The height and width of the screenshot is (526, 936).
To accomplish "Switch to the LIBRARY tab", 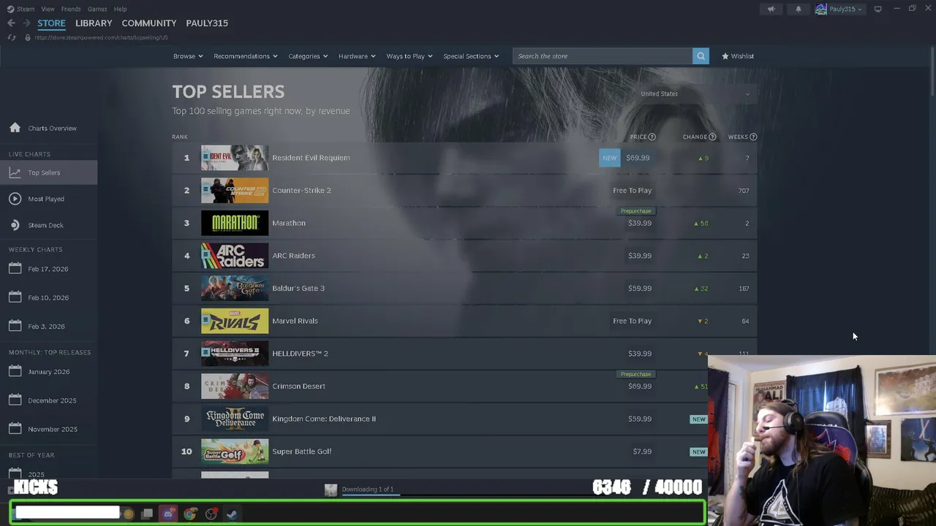I will tap(94, 23).
